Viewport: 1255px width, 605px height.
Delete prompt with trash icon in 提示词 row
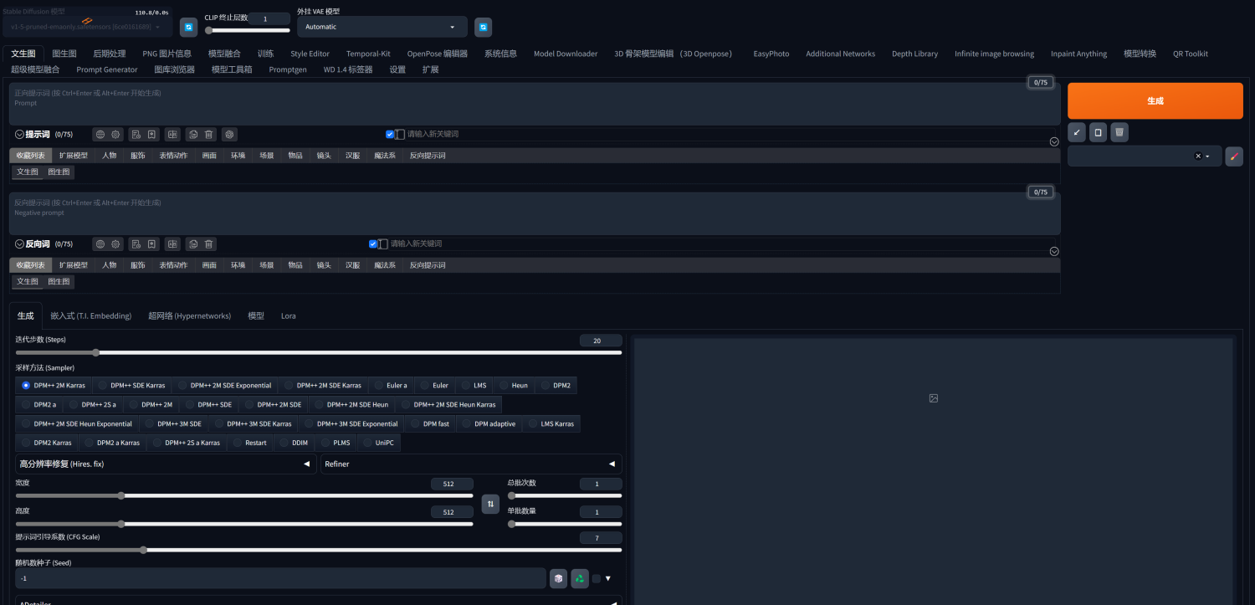click(209, 134)
